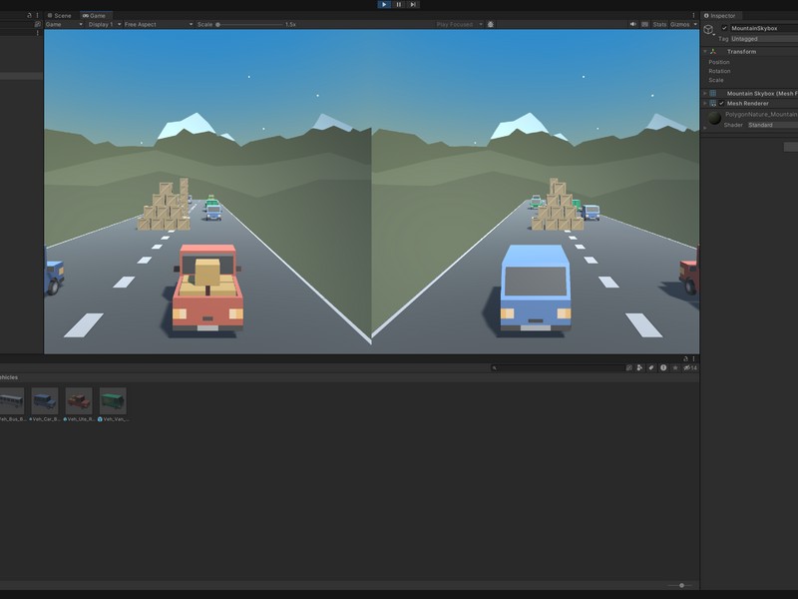The width and height of the screenshot is (798, 599).
Task: Toggle the frame debugger bug icon
Action: click(x=491, y=24)
